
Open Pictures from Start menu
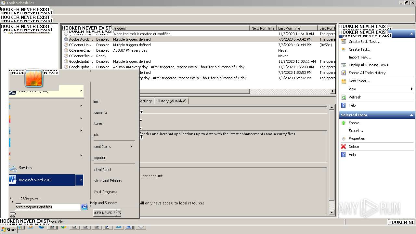click(98, 123)
